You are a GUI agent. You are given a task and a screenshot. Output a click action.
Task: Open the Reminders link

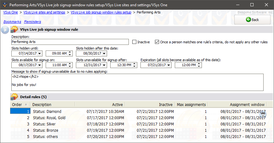pyautogui.click(x=32, y=22)
